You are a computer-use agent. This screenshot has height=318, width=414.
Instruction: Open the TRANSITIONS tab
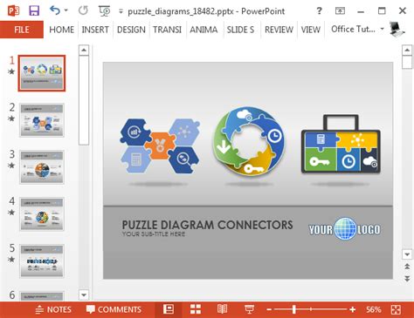tap(167, 30)
